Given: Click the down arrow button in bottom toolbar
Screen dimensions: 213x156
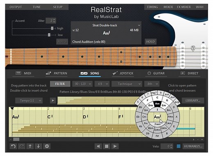Looking at the screenshot, I should click(39, 146).
